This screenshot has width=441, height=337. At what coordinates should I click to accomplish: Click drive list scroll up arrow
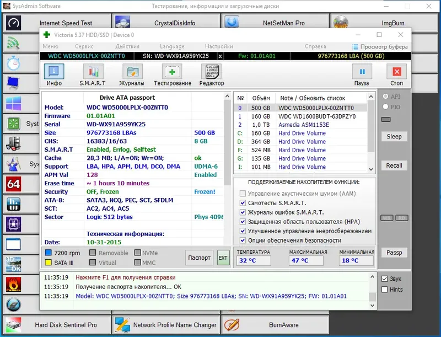tap(371, 97)
